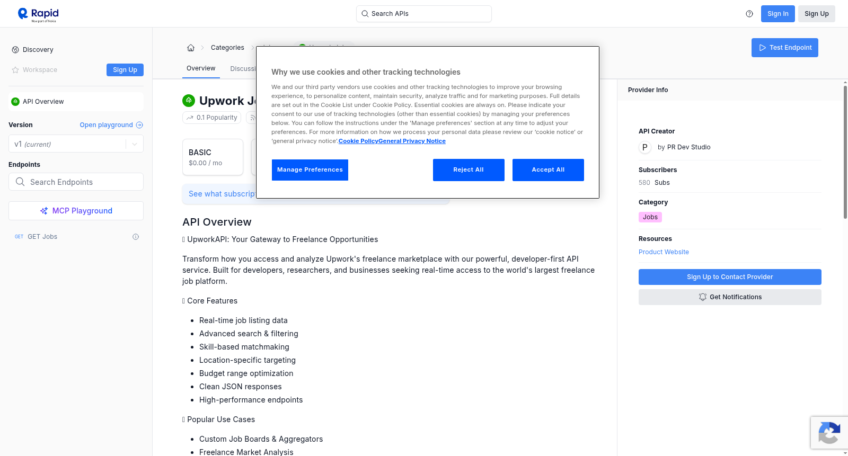The image size is (848, 456).
Task: Click the 'API Overview' heading
Action: point(217,222)
